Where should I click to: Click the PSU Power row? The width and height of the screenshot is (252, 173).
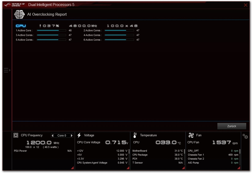pos(43,151)
